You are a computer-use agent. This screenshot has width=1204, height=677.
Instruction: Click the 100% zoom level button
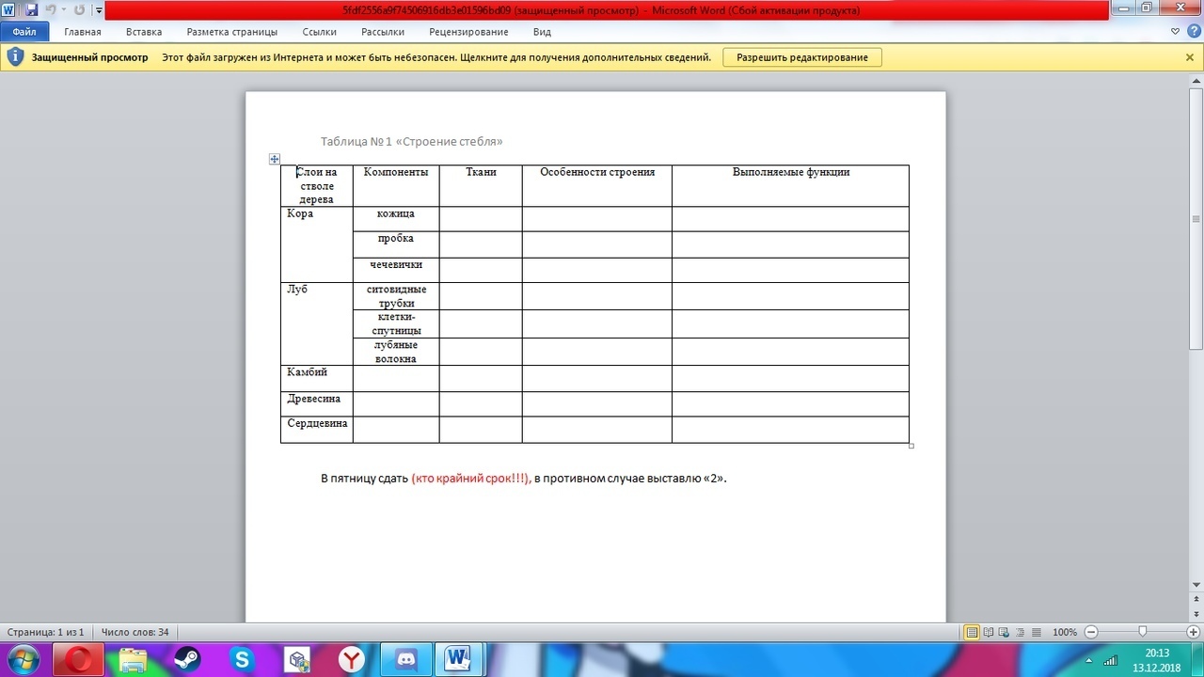[1065, 632]
